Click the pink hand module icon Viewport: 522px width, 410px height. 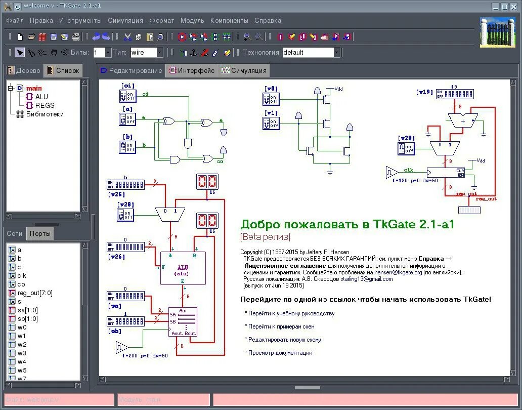coord(324,36)
